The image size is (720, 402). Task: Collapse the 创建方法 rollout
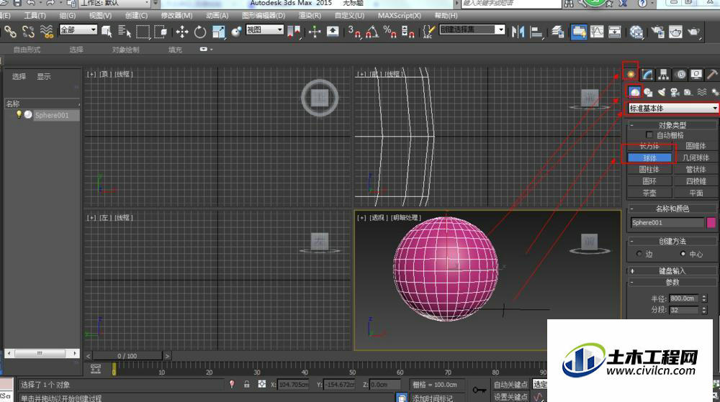(x=672, y=241)
